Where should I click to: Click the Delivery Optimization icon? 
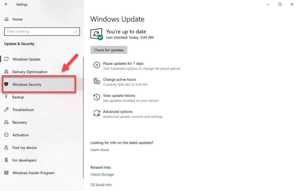click(x=6, y=72)
